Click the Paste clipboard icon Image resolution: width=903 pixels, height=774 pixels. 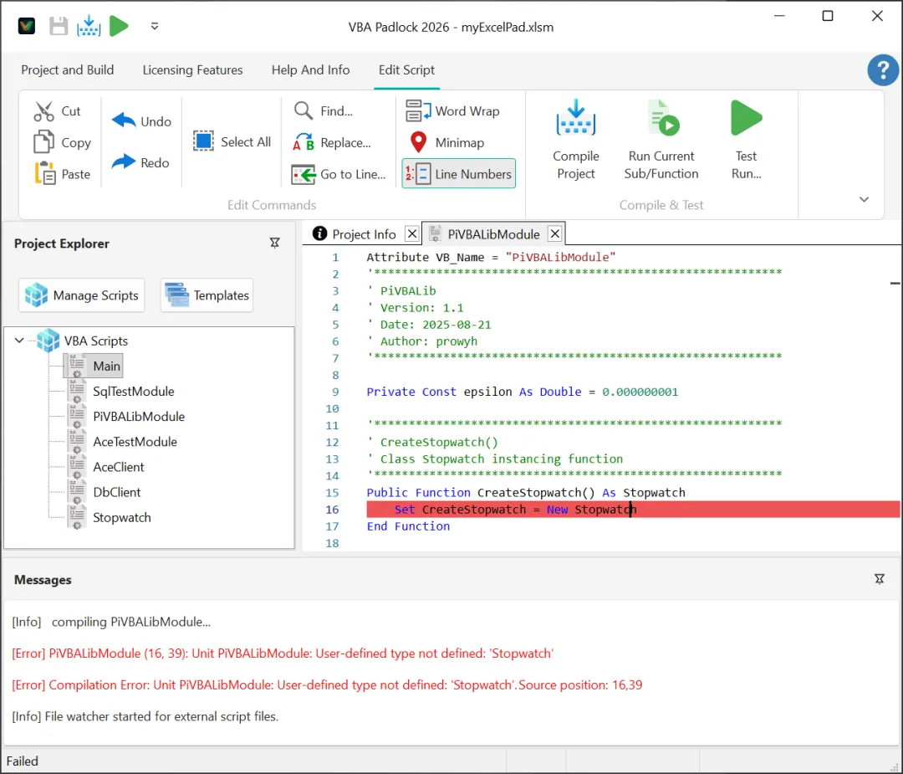(45, 173)
